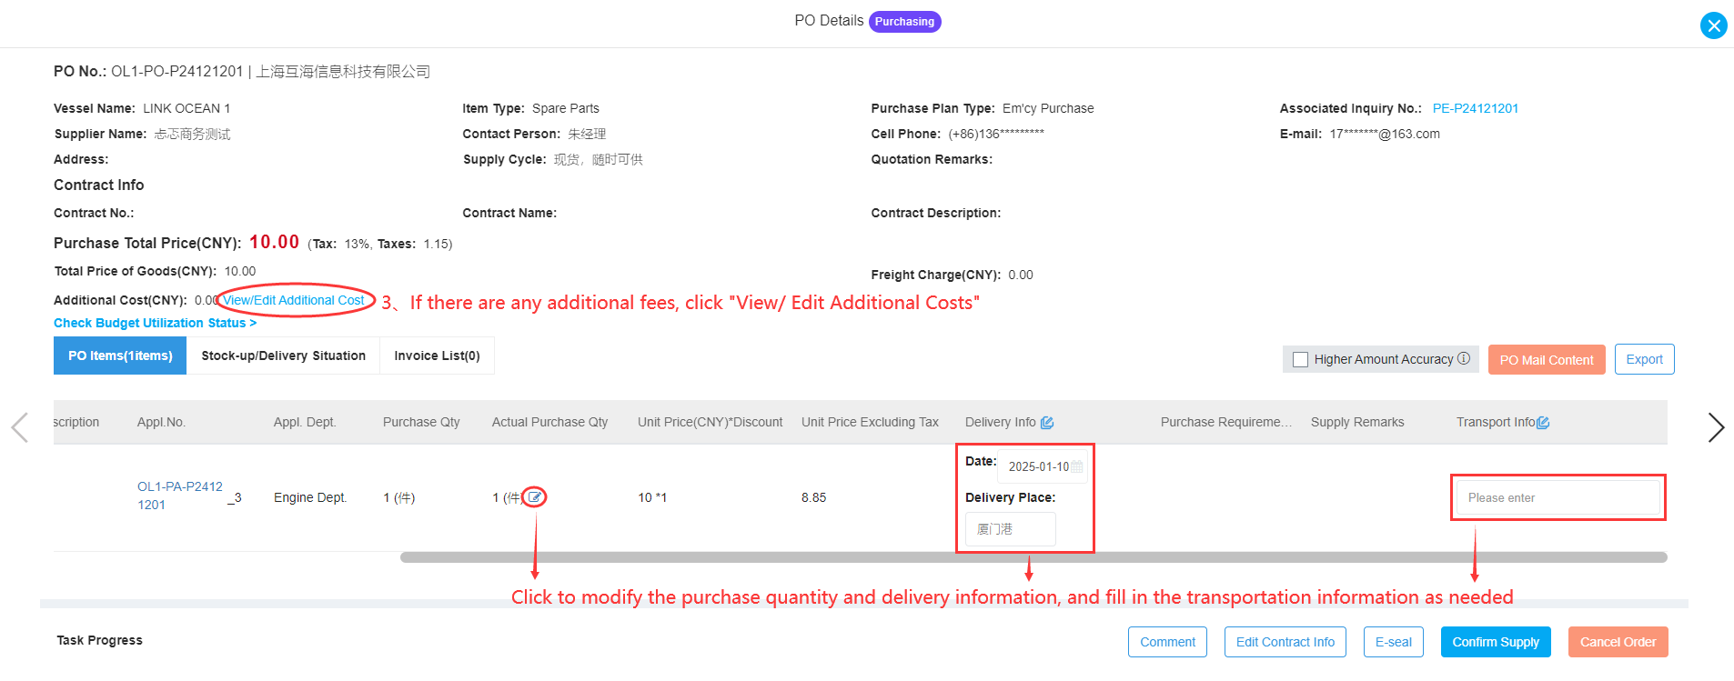Click 'Em'cy Purchase' plan type text
The height and width of the screenshot is (681, 1734).
click(1048, 108)
